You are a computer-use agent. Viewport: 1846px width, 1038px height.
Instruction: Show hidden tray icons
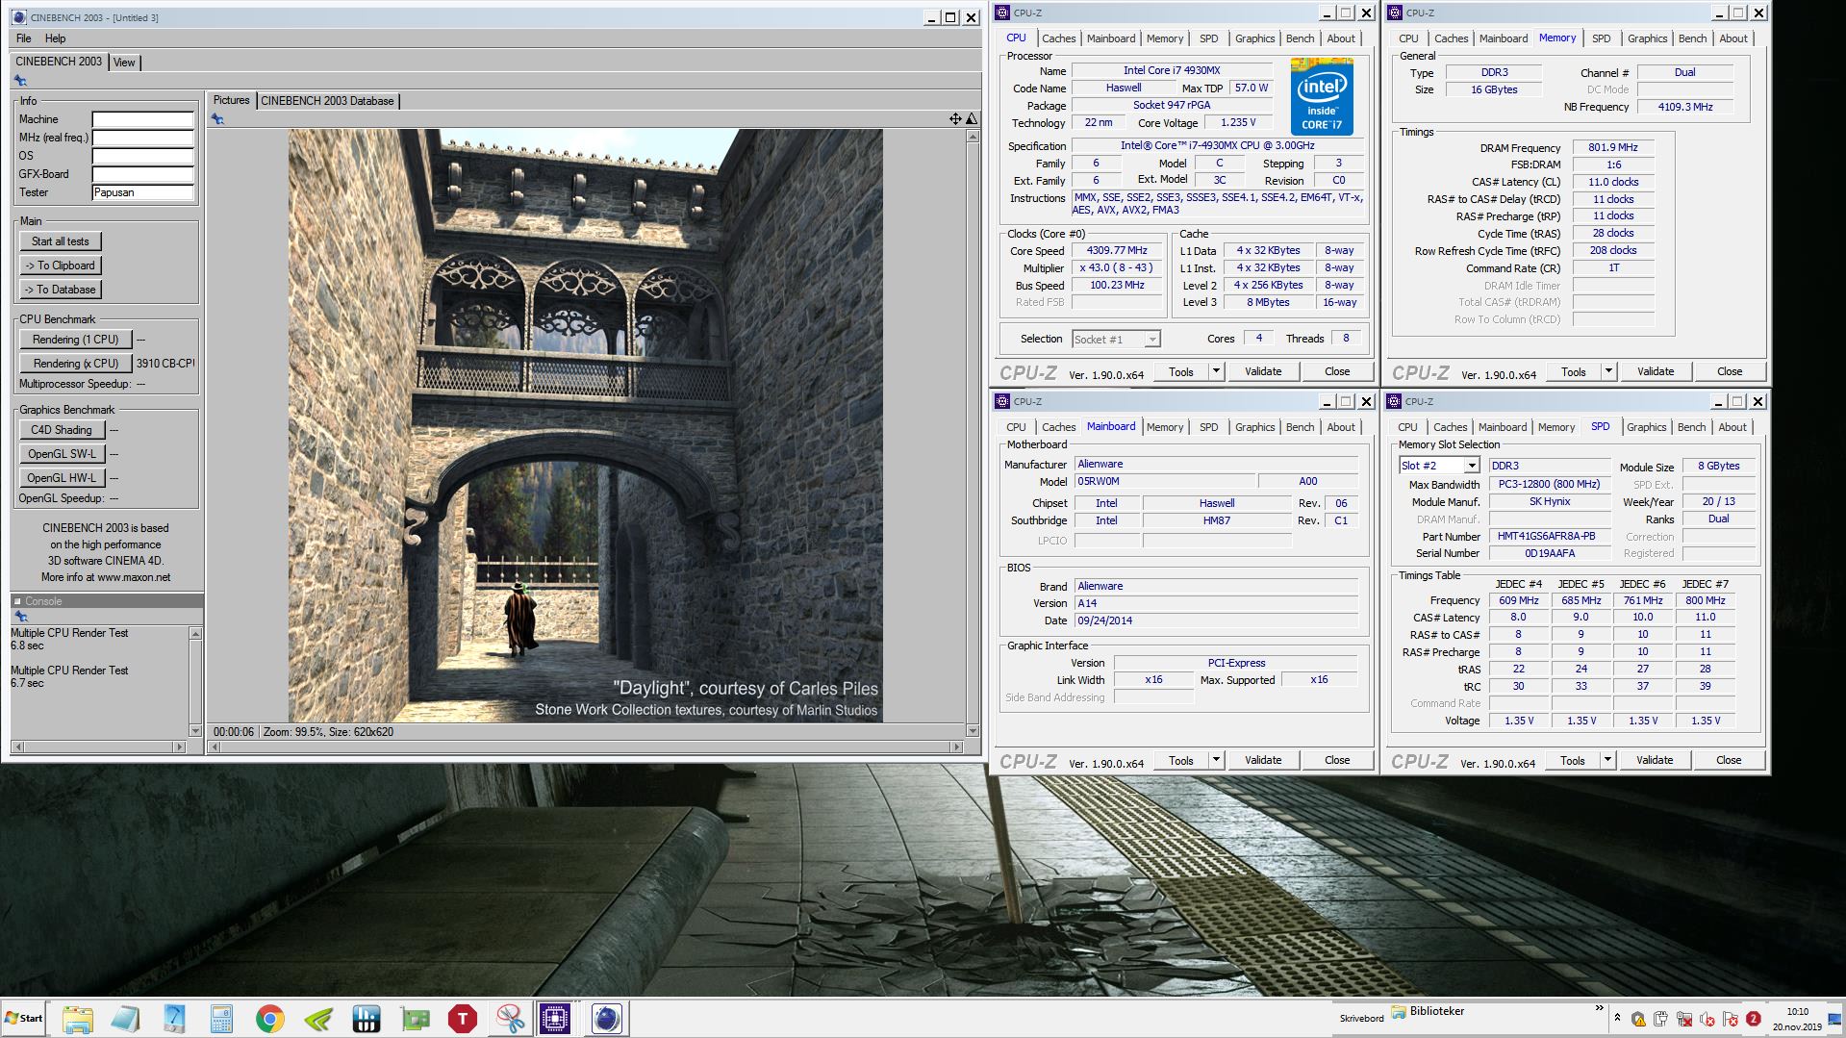coord(1617,1017)
